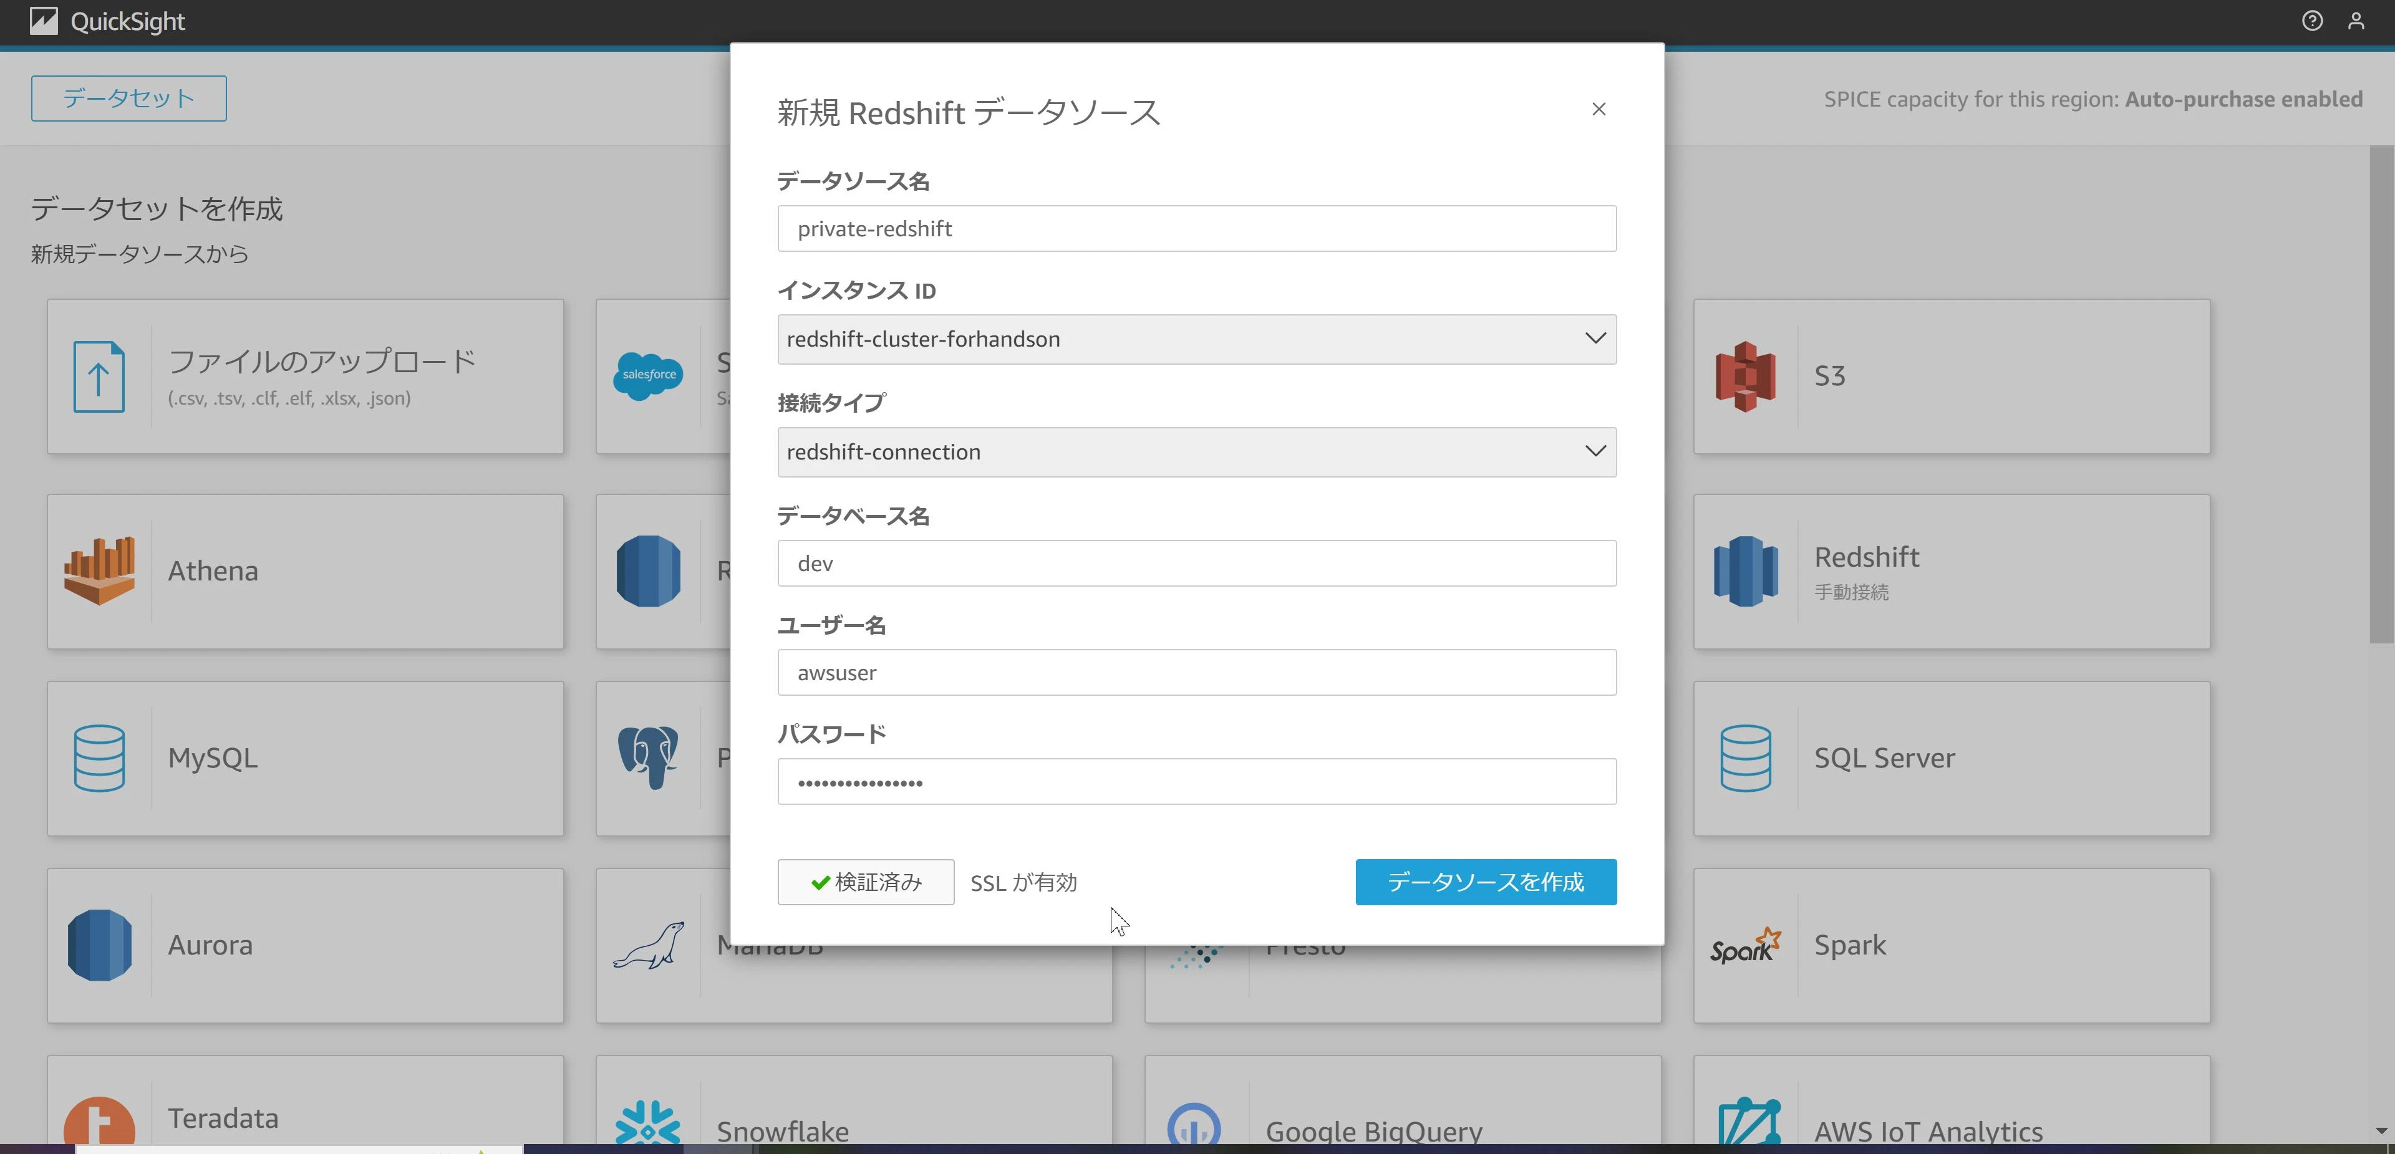Click the page vertical scrollbar

click(2381, 394)
